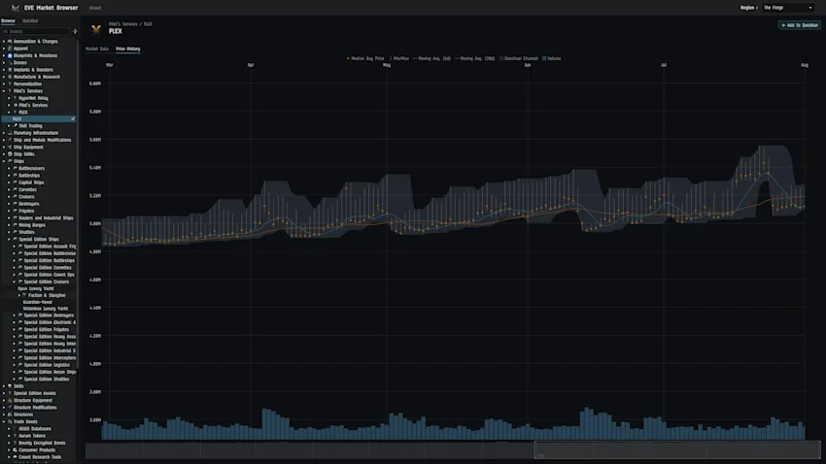Toggle Median Day Price series in legend
Screen dimensions: 826x464
pyautogui.click(x=365, y=59)
